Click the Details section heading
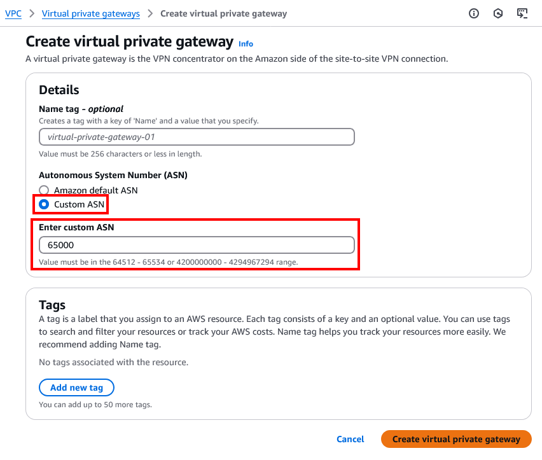The width and height of the screenshot is (542, 460). coord(59,90)
